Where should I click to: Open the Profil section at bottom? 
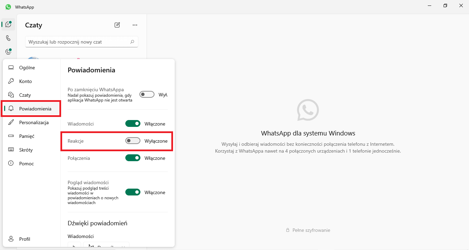click(32, 239)
